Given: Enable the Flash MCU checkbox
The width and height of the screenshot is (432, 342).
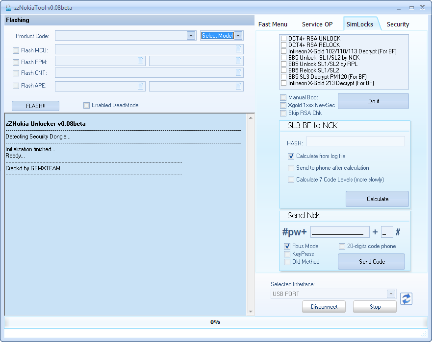Looking at the screenshot, I should tap(16, 50).
